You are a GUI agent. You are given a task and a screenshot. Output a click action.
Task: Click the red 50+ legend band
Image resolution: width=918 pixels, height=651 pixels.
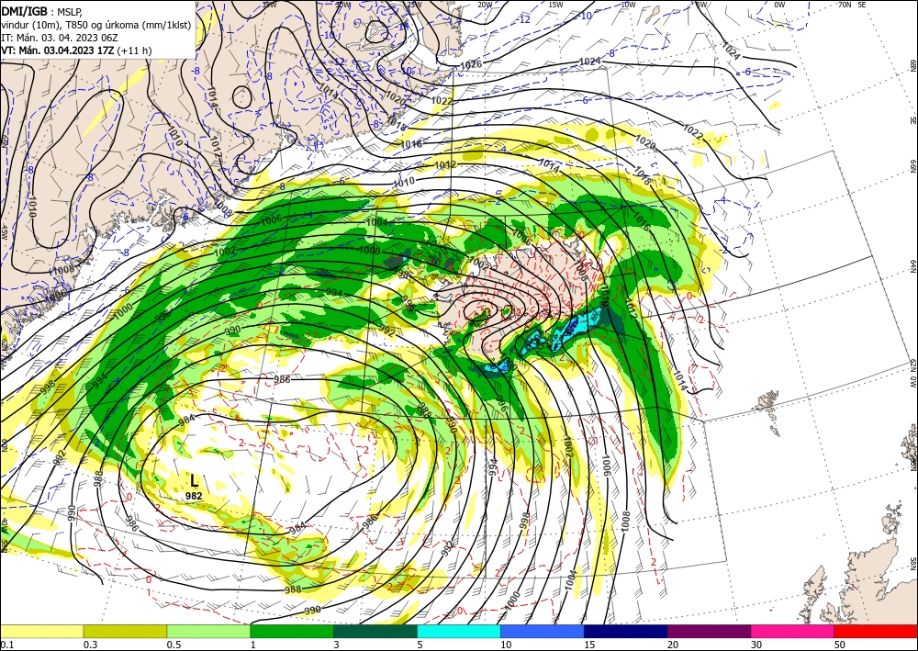point(876,631)
